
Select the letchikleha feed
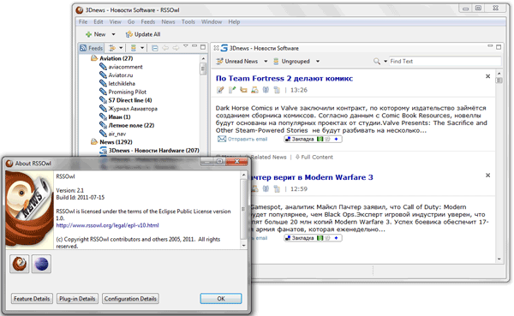pos(122,84)
